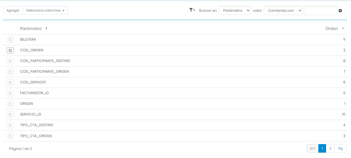Click the filter funnel icon
Viewport: 351px width, 158px height.
pyautogui.click(x=192, y=10)
